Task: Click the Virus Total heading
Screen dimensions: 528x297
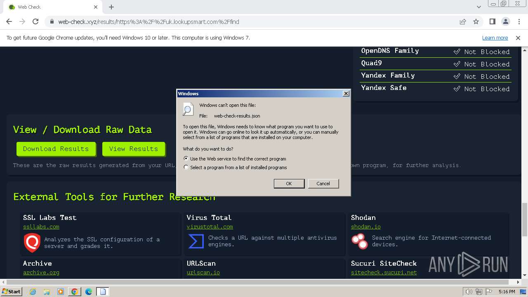Action: click(x=209, y=217)
